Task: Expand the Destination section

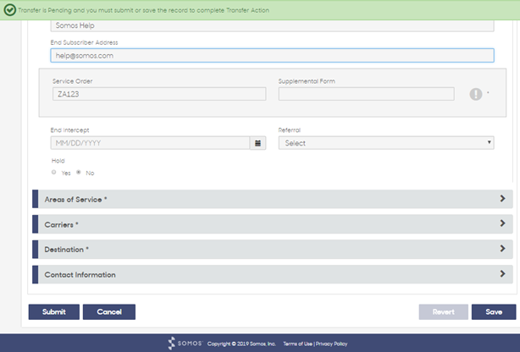Action: (273, 250)
